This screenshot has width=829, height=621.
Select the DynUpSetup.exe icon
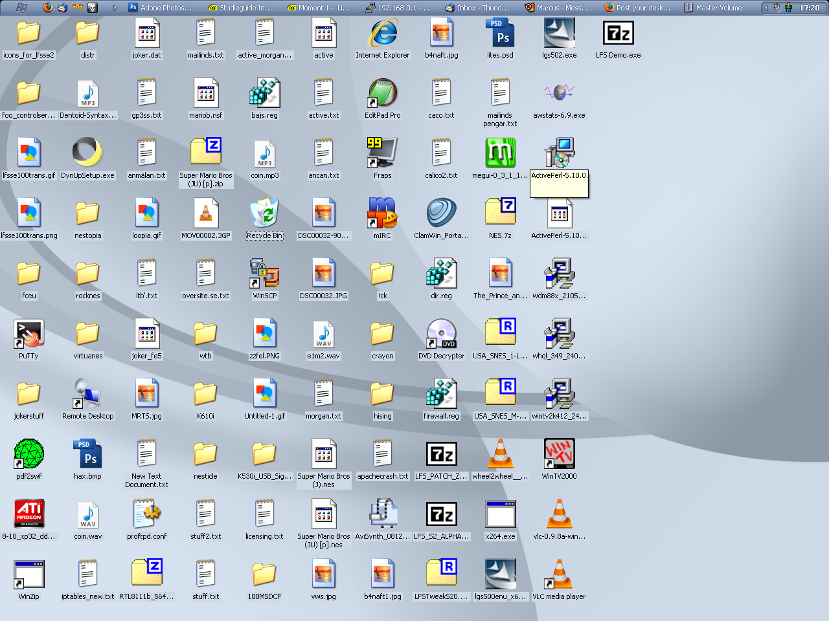pos(87,153)
